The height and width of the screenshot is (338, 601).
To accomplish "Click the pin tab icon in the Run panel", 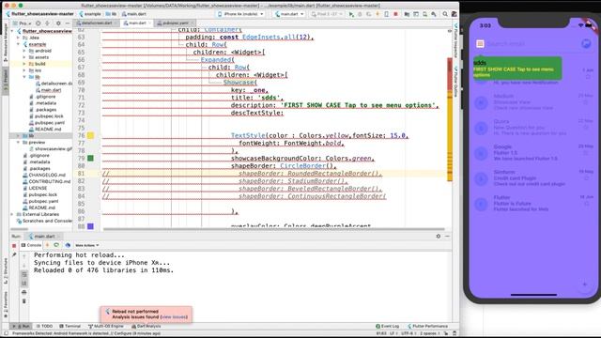I will pyautogui.click(x=14, y=254).
